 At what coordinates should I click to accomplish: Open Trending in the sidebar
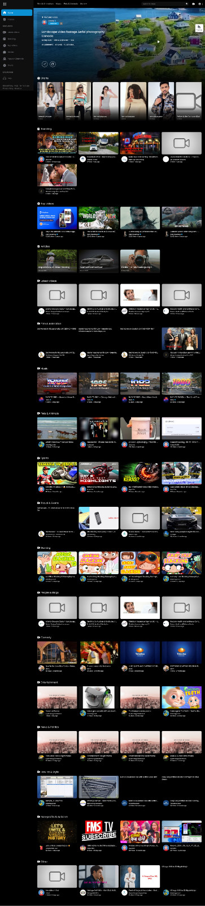tap(12, 39)
